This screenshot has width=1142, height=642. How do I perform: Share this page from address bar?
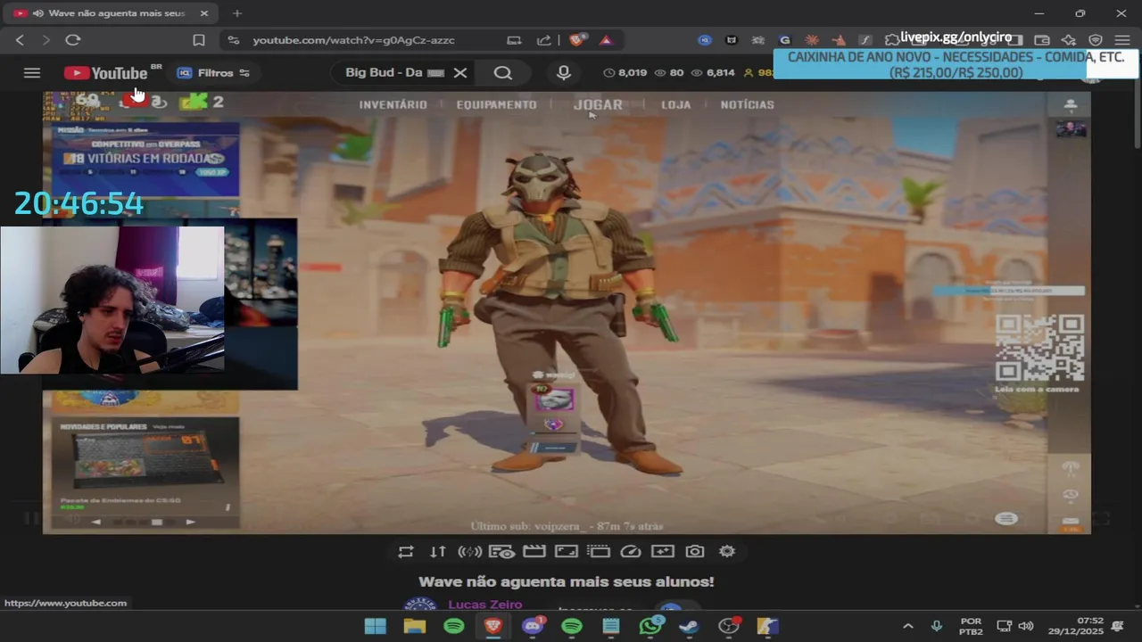544,40
